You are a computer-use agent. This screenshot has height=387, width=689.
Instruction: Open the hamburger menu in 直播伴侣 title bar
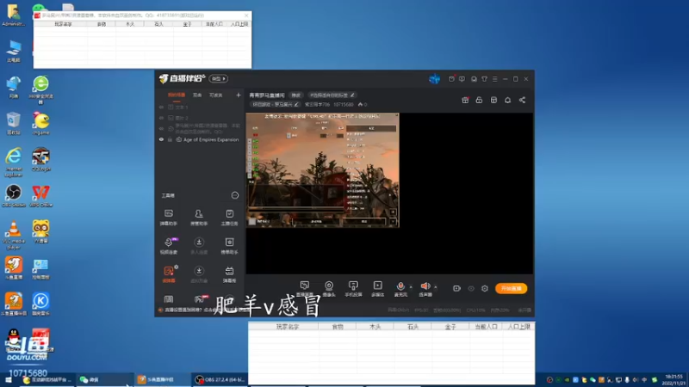494,79
